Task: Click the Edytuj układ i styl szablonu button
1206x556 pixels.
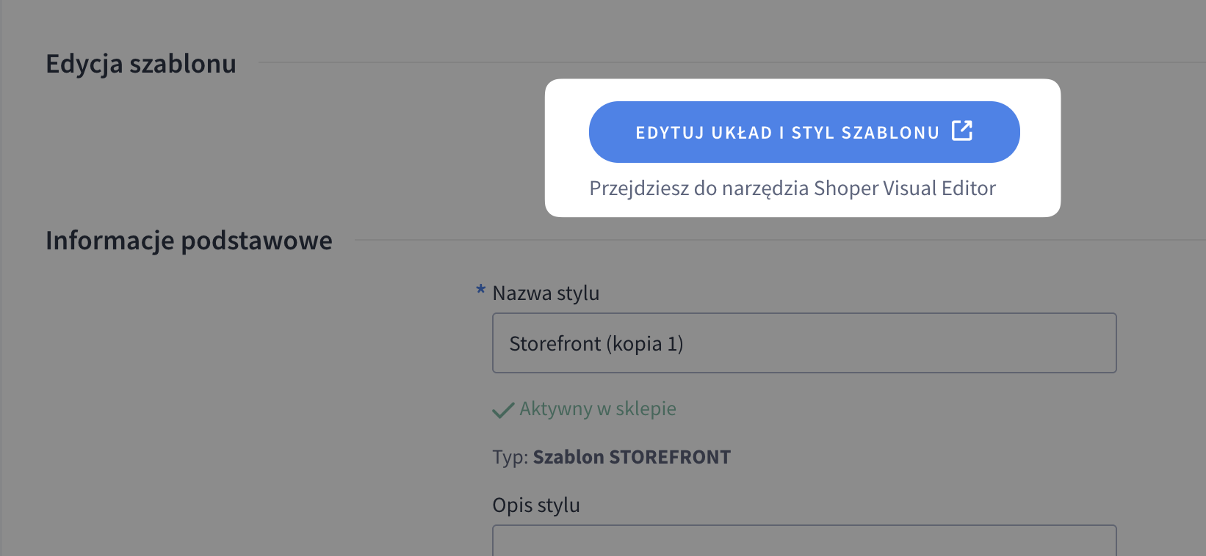Action: pyautogui.click(x=786, y=132)
